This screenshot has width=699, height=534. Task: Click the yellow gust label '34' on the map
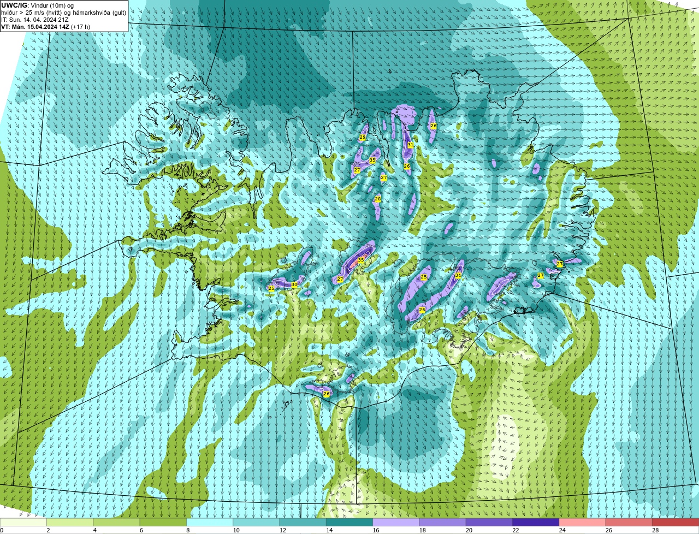pyautogui.click(x=458, y=275)
